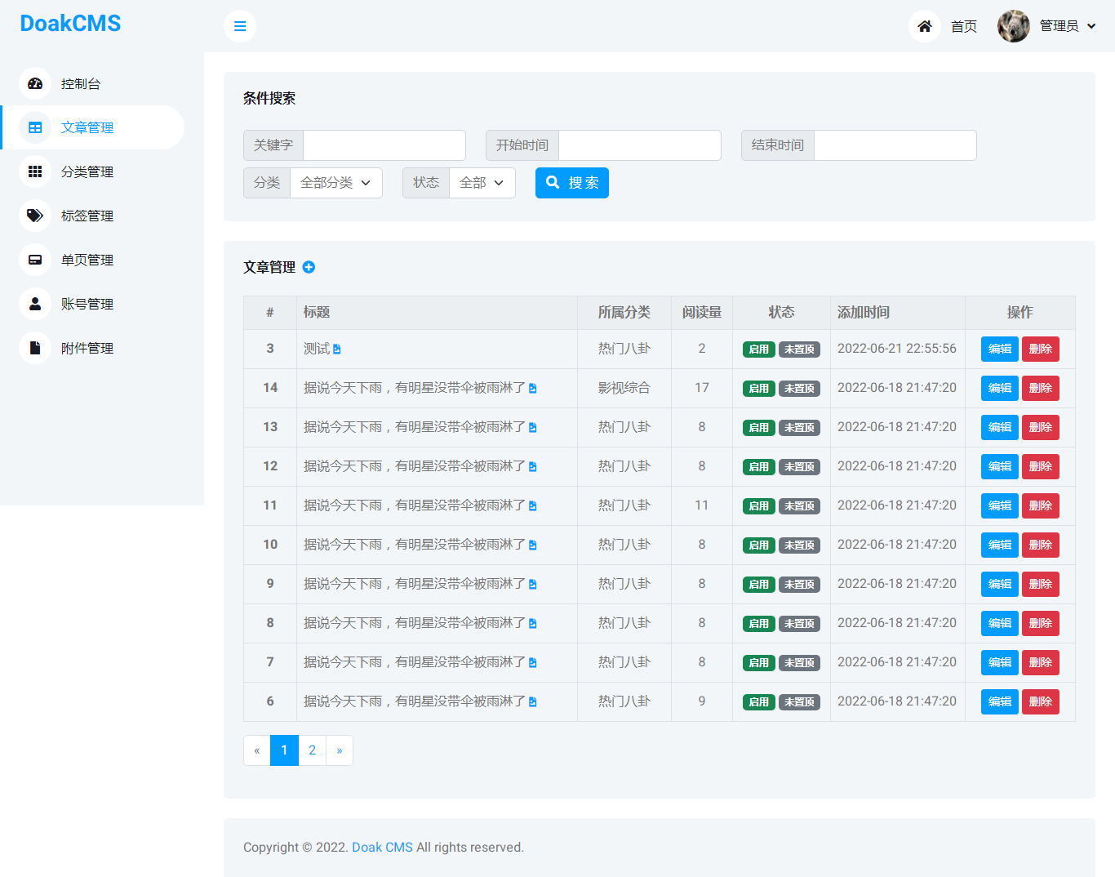Click the preview icon next to 测试
The height and width of the screenshot is (877, 1115).
(x=337, y=349)
